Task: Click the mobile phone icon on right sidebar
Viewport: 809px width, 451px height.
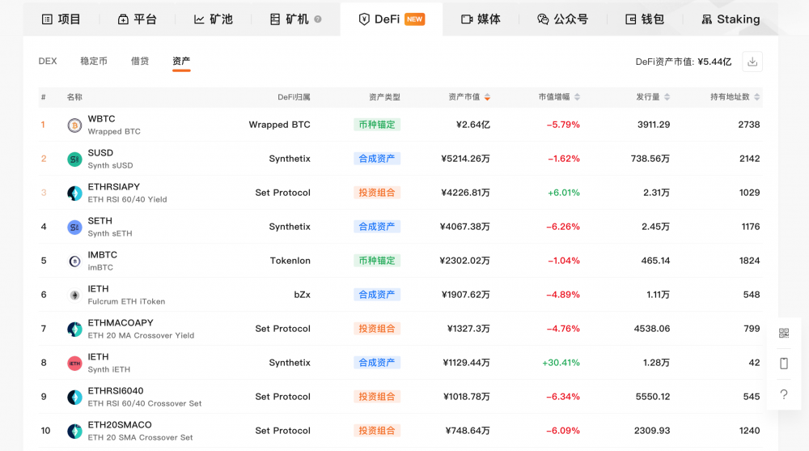Action: 783,364
